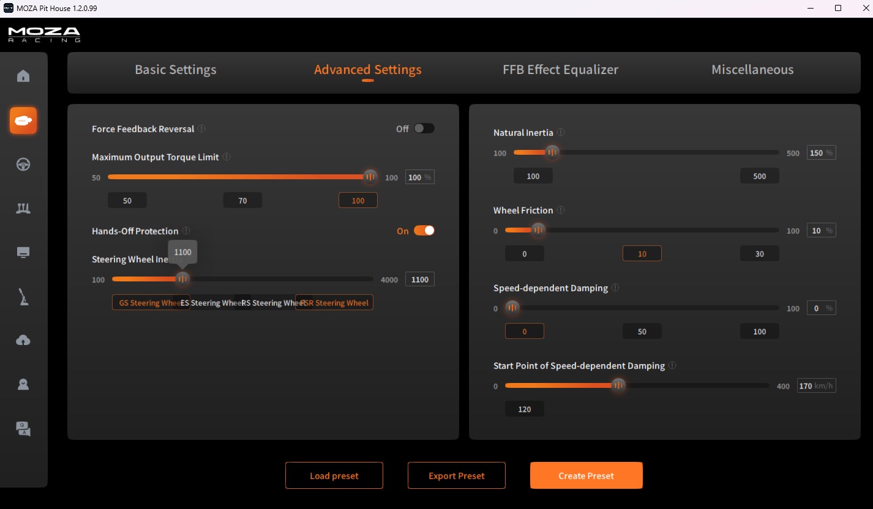Open the dashboard display icon in sidebar

tap(23, 253)
